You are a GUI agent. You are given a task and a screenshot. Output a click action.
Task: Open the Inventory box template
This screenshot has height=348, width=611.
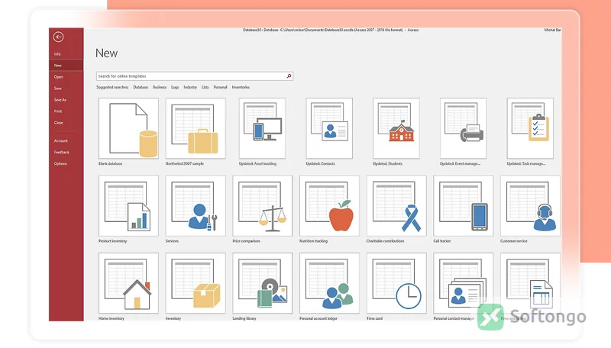point(196,283)
